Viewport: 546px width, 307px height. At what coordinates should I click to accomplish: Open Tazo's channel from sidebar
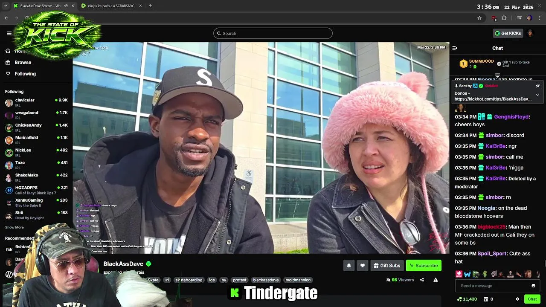pyautogui.click(x=36, y=165)
